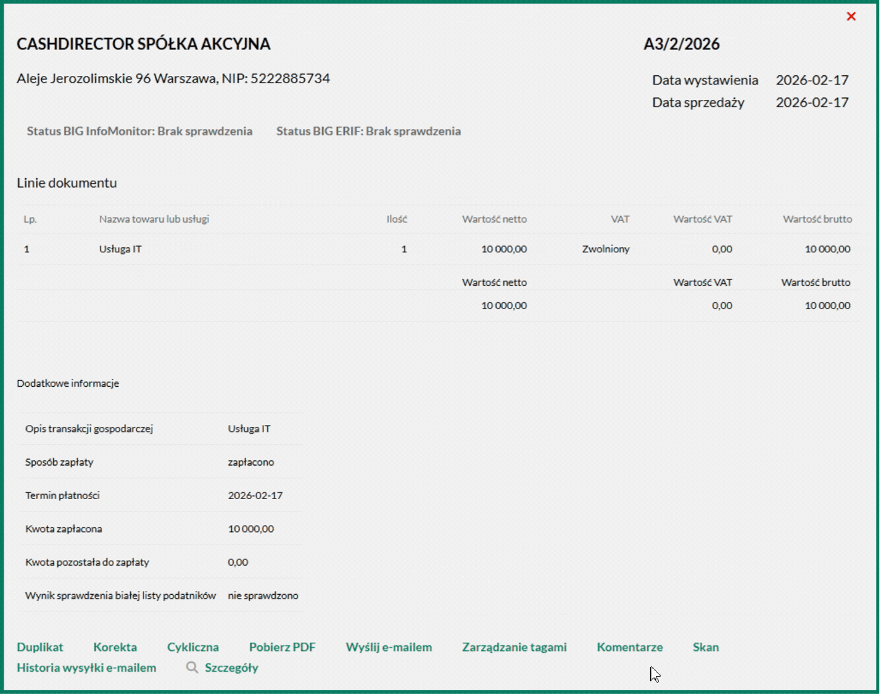
Task: Open Zarządzanie tagami
Action: coord(514,647)
